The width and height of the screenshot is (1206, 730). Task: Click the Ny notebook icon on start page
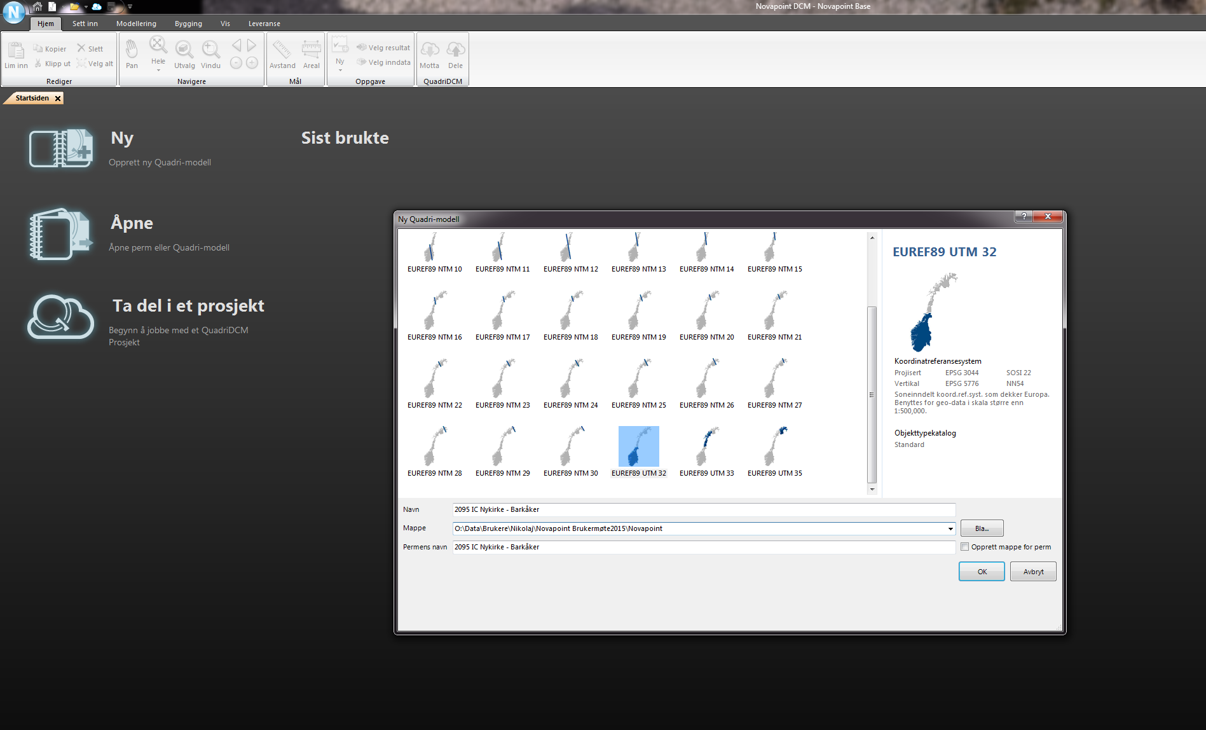click(62, 148)
